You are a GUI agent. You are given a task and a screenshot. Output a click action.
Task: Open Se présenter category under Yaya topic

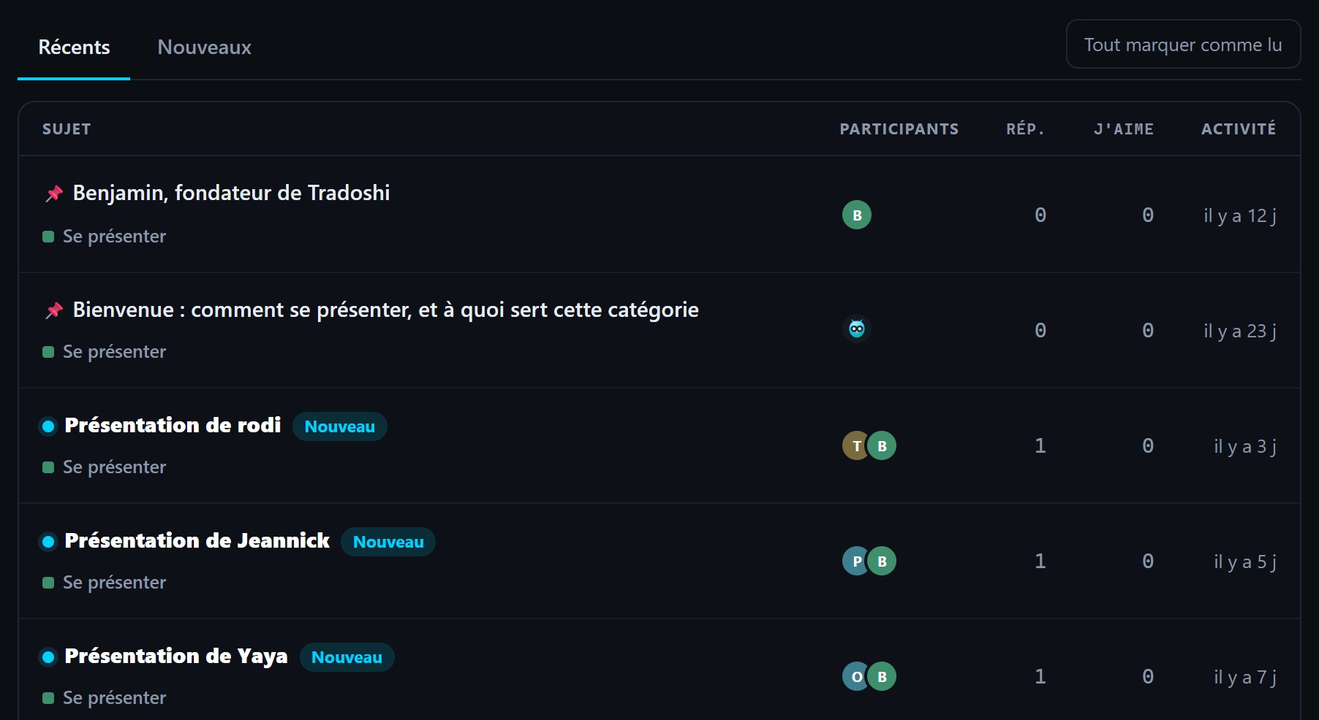click(105, 698)
